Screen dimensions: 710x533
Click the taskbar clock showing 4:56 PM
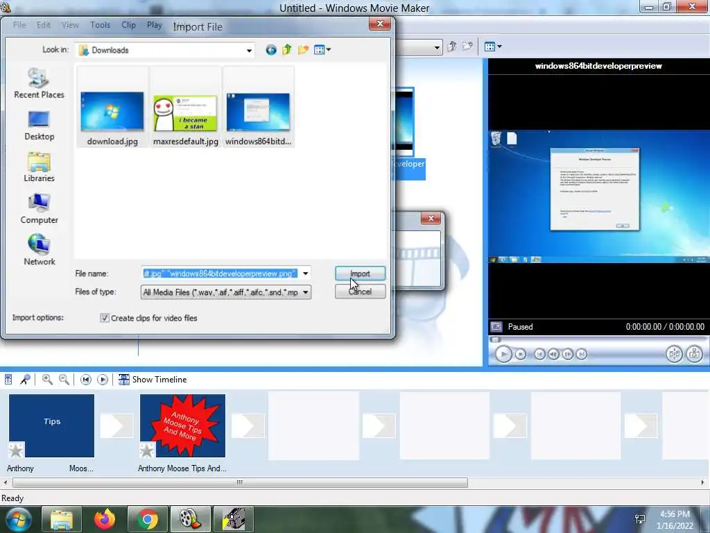click(675, 520)
